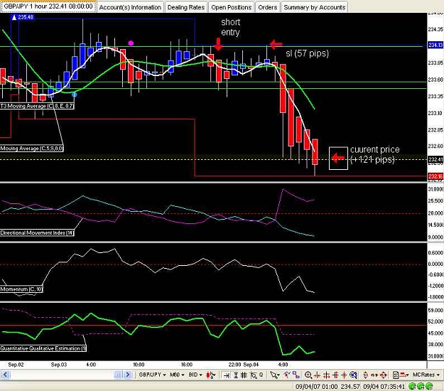Click the last green status indicator
This screenshot has height=391, width=444.
(x=430, y=385)
